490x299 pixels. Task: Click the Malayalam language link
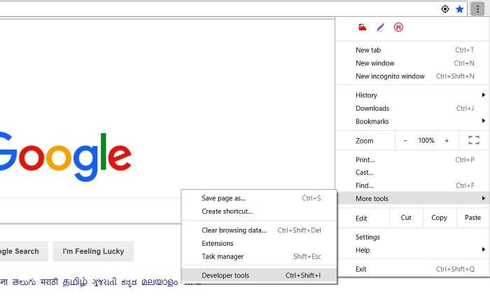coord(160,282)
